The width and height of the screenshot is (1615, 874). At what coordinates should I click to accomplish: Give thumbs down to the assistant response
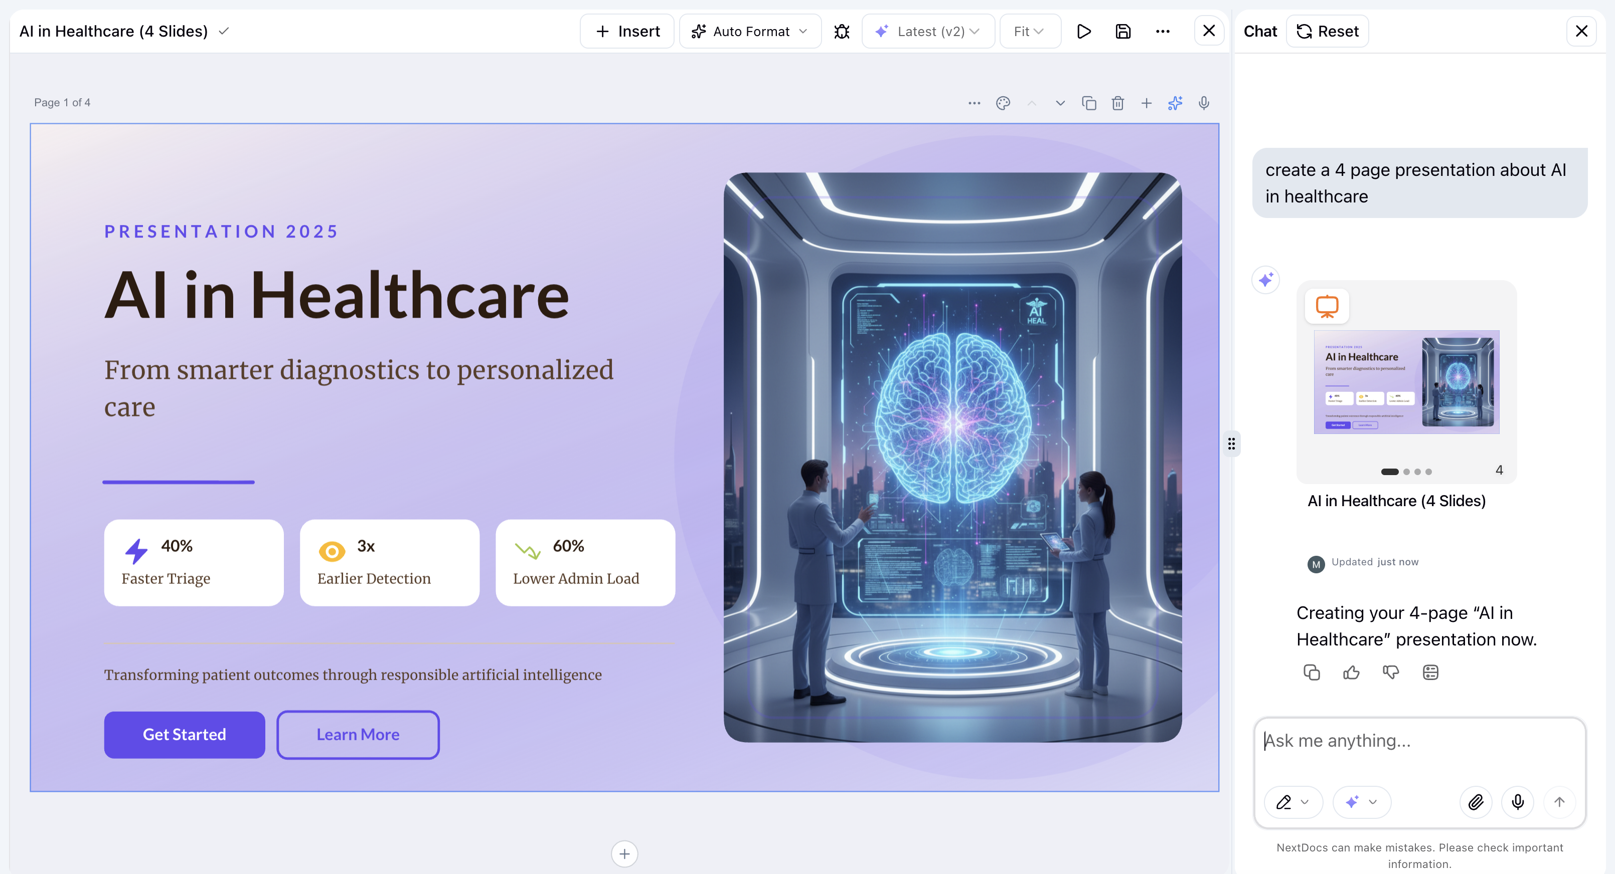[x=1390, y=672]
